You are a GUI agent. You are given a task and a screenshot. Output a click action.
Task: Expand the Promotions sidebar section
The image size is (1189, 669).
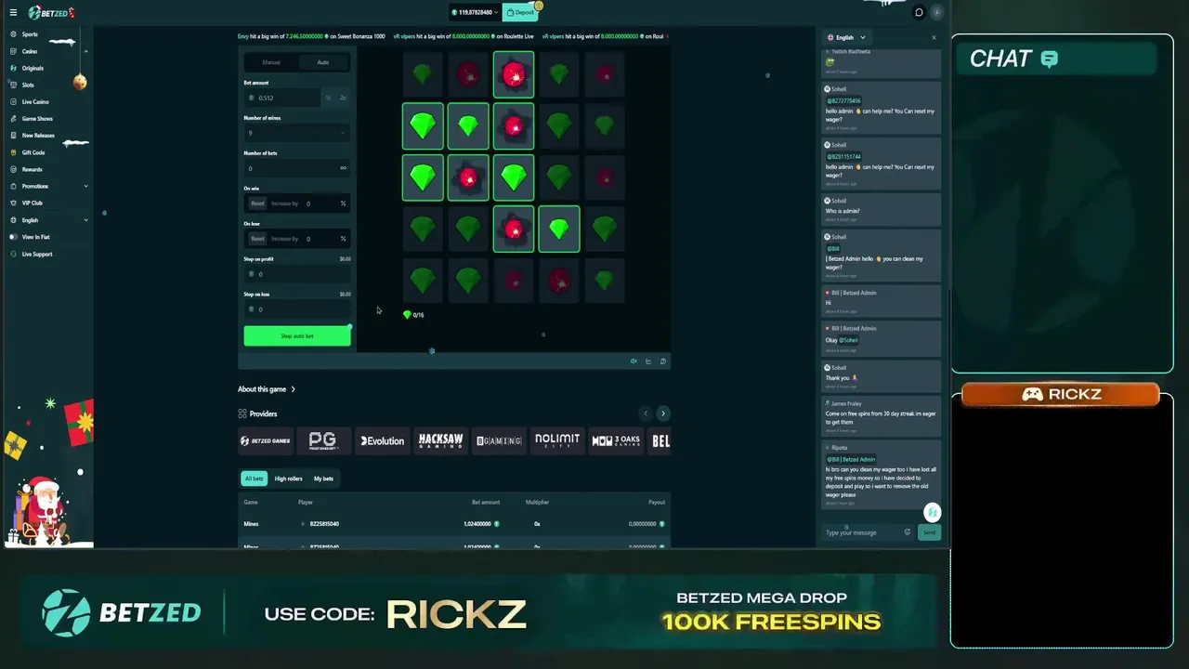click(x=85, y=186)
